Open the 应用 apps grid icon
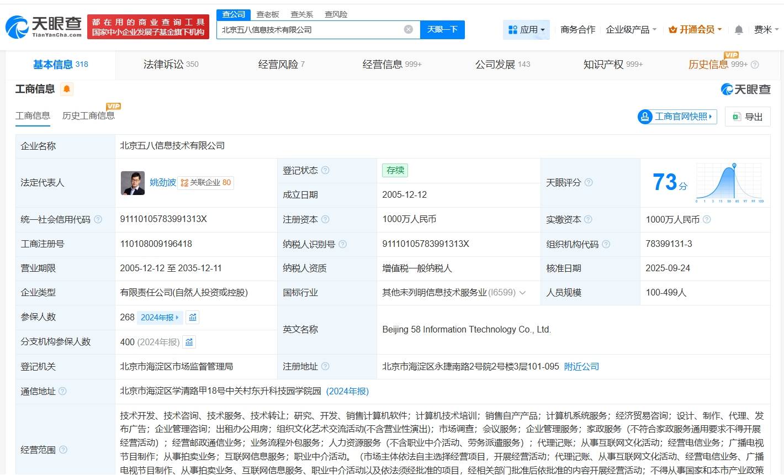Image resolution: width=784 pixels, height=475 pixels. (512, 29)
